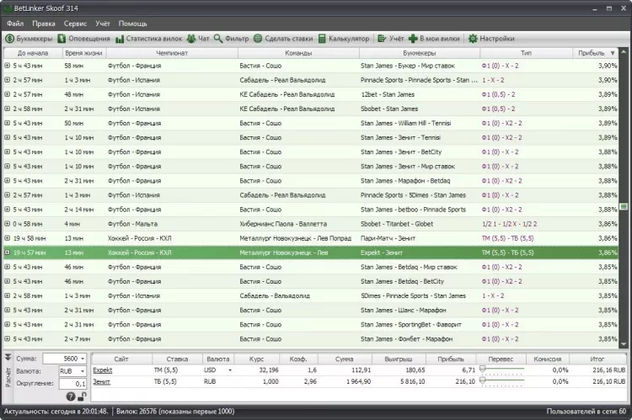Expand the Пари-Матч - Зенит hockey row
The height and width of the screenshot is (420, 632).
pos(8,238)
